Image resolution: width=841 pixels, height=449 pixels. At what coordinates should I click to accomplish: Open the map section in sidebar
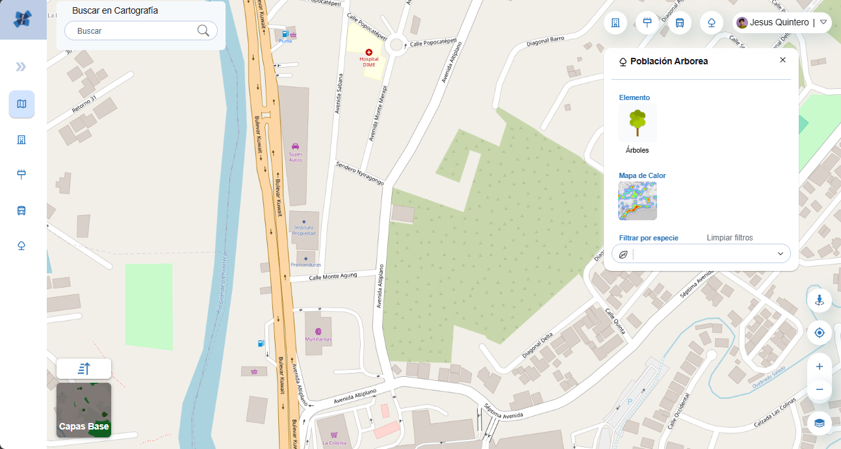[21, 104]
